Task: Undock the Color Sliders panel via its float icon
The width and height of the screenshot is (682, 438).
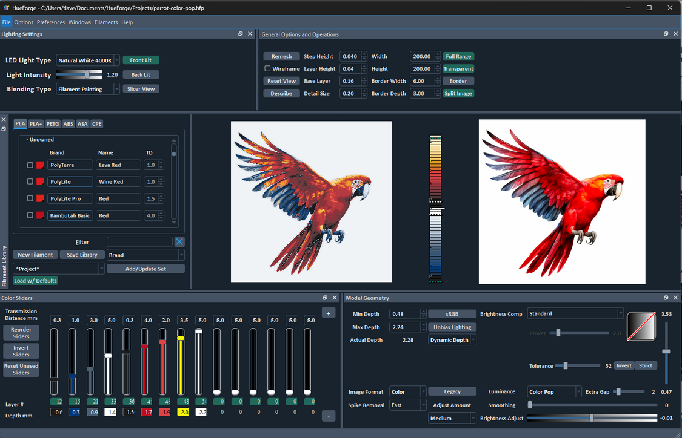Action: pos(325,298)
